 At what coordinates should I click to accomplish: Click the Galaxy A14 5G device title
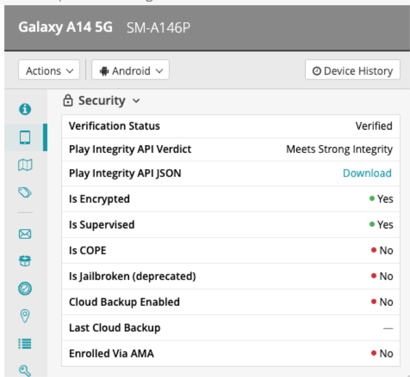click(x=65, y=28)
